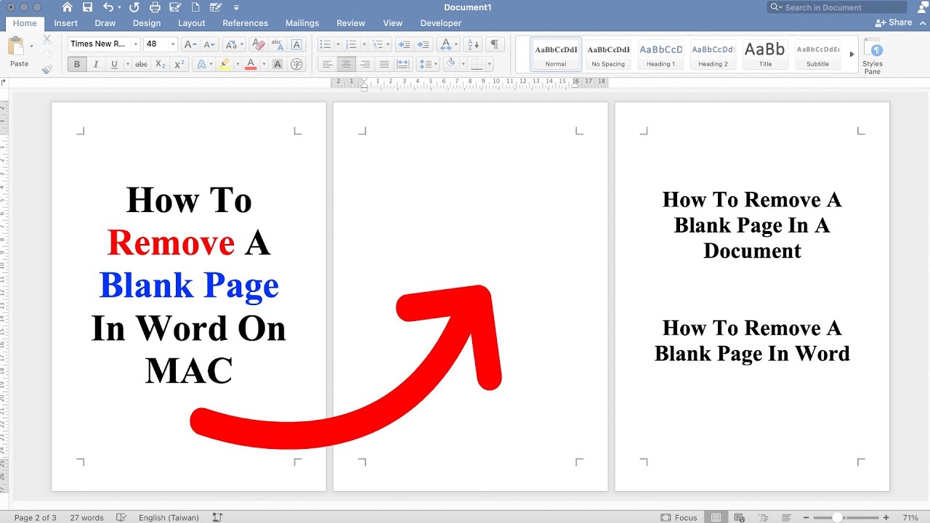Toggle bold formatting
Screen dimensions: 930x523
[77, 64]
